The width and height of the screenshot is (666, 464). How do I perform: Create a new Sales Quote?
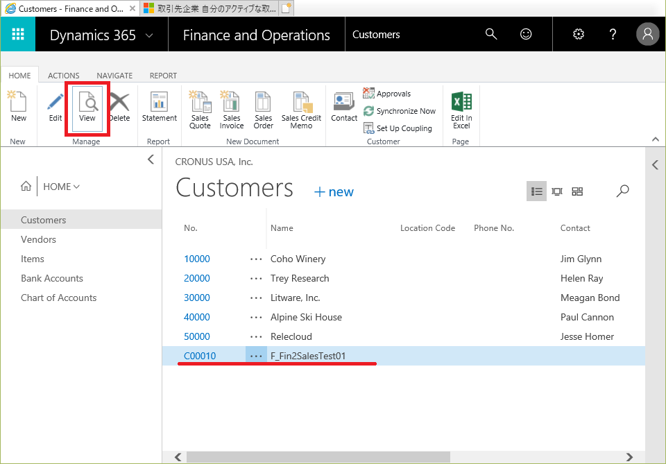200,110
